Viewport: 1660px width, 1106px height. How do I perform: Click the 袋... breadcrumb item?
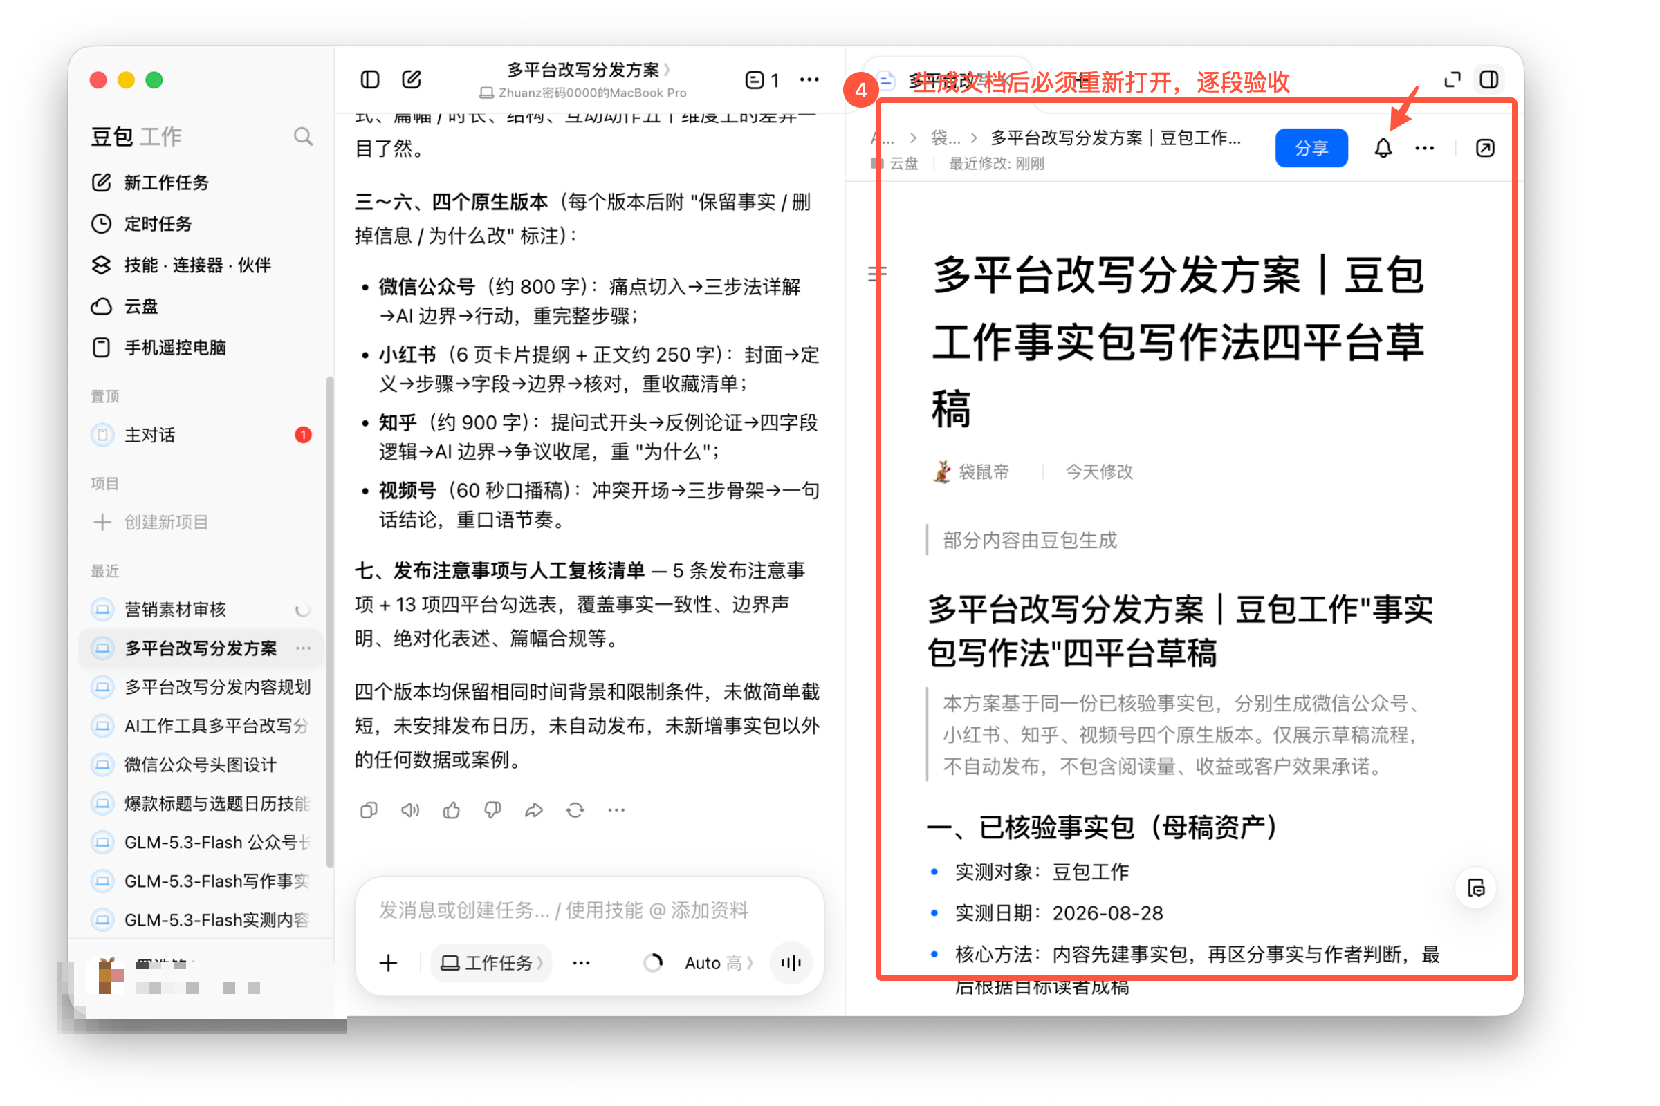[945, 138]
